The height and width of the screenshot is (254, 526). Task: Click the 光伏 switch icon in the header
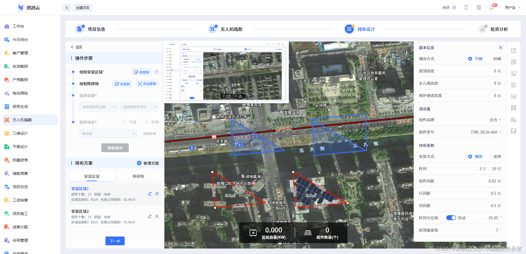454,8
